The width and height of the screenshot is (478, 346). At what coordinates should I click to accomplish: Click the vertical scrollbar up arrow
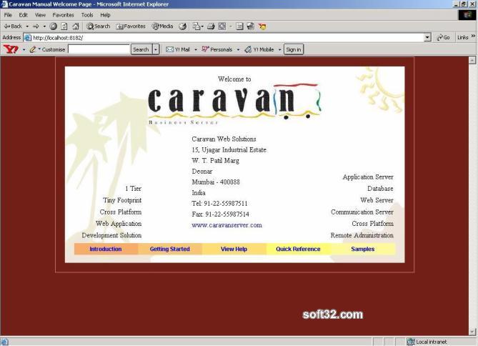(x=472, y=60)
